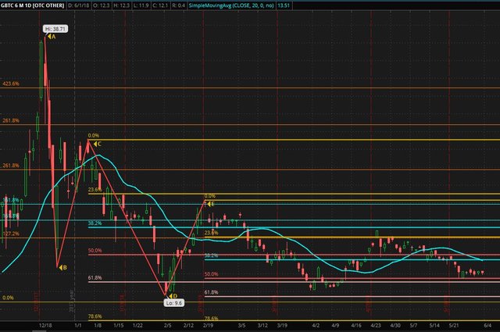The height and width of the screenshot is (332, 500).
Task: Click the 5/21 date on the time axis
Action: [454, 326]
